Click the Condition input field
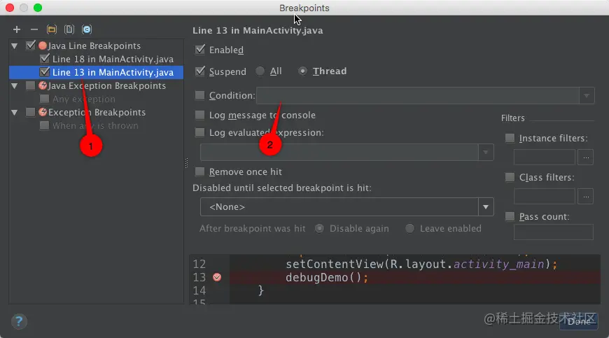Viewport: 609px width, 338px height. click(418, 95)
